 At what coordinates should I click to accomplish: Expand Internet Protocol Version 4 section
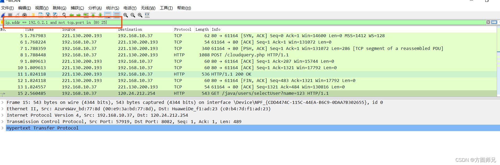click(2, 115)
